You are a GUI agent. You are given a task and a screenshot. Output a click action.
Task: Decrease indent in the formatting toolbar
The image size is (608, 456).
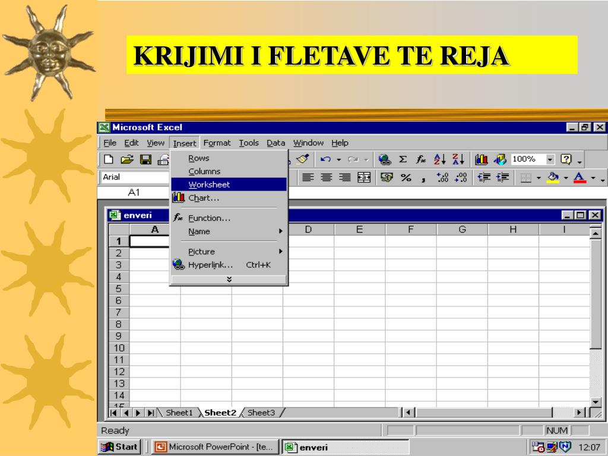click(484, 178)
